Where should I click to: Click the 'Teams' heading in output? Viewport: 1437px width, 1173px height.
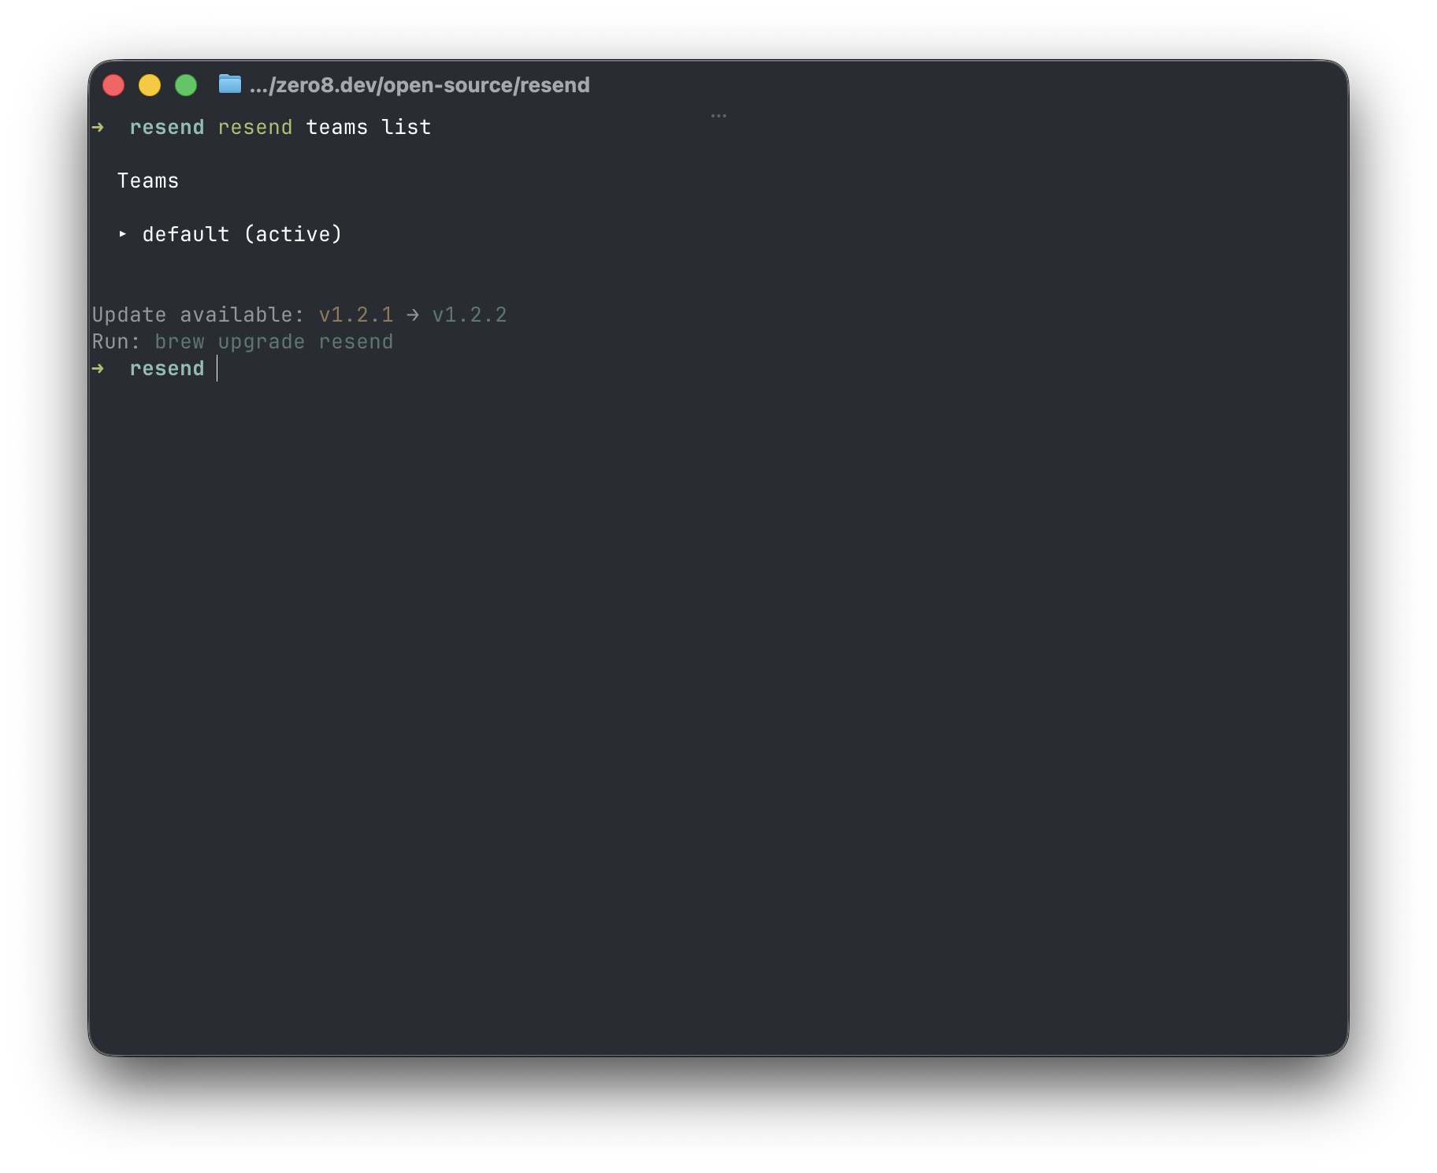coord(148,181)
